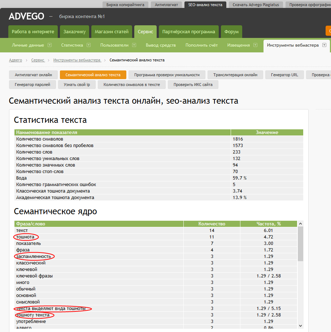Image resolution: width=331 pixels, height=332 pixels.
Task: Click the semantic core table's scroll-up arrow
Action: (x=301, y=224)
